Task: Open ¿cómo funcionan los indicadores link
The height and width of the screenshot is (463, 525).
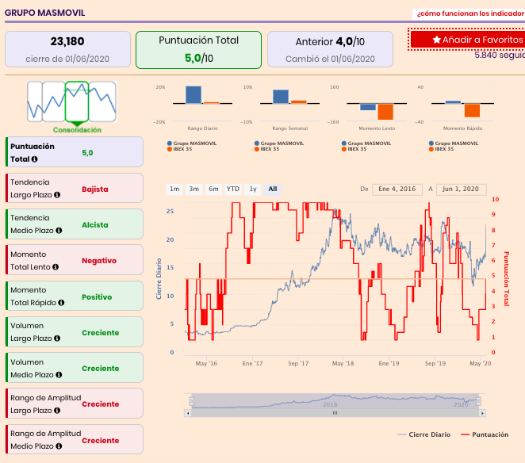Action: tap(470, 13)
